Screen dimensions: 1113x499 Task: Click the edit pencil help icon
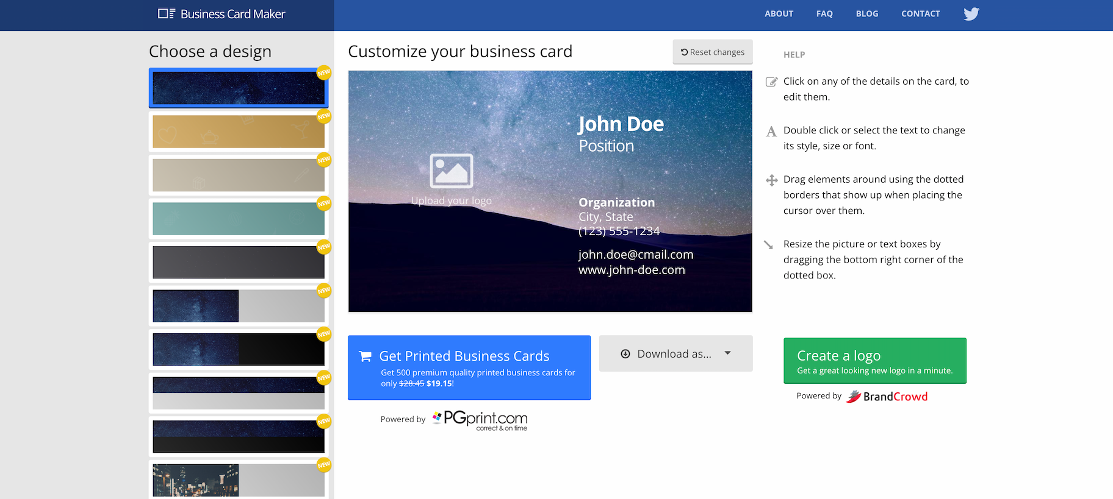771,82
